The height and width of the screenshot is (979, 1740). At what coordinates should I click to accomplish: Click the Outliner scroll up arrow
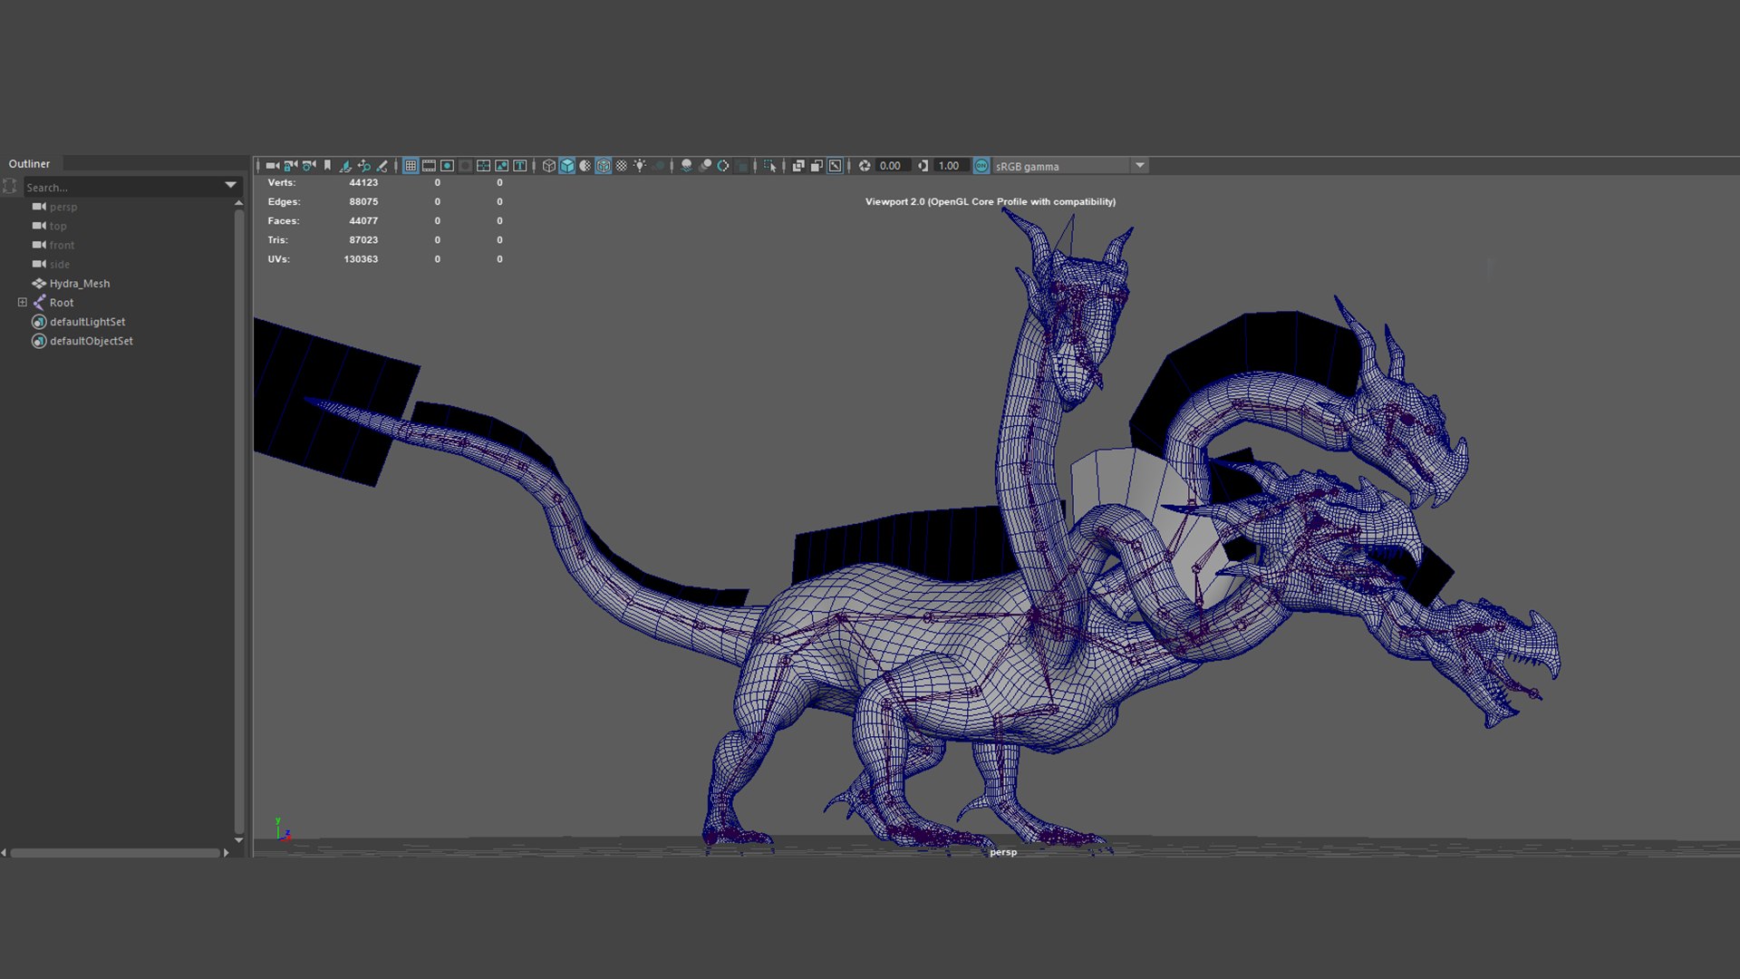(x=238, y=204)
